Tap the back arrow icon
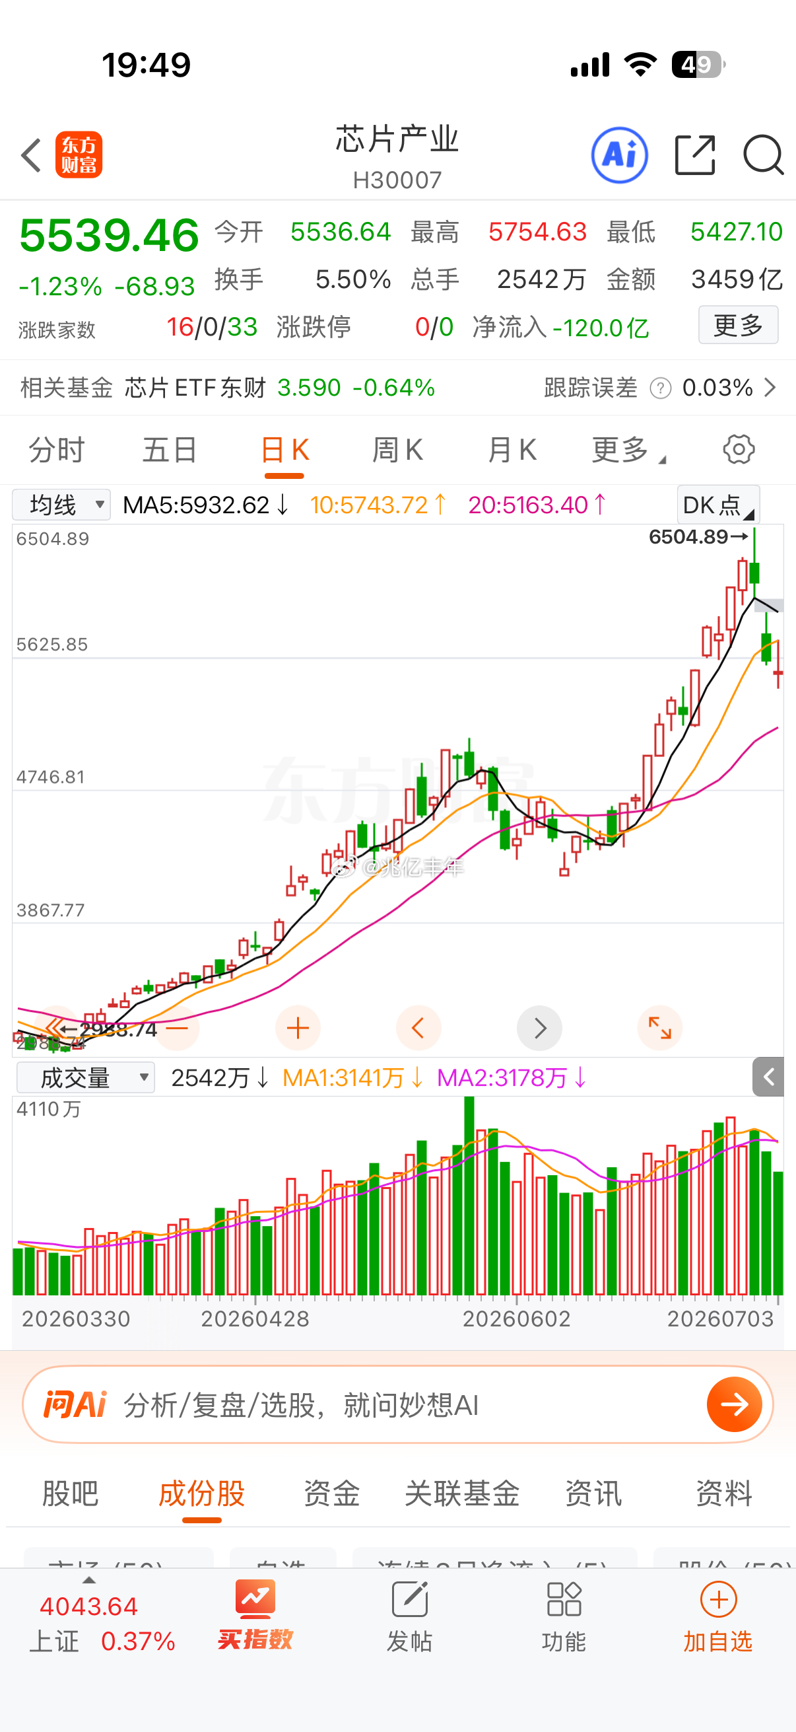This screenshot has height=1732, width=796. point(32,155)
